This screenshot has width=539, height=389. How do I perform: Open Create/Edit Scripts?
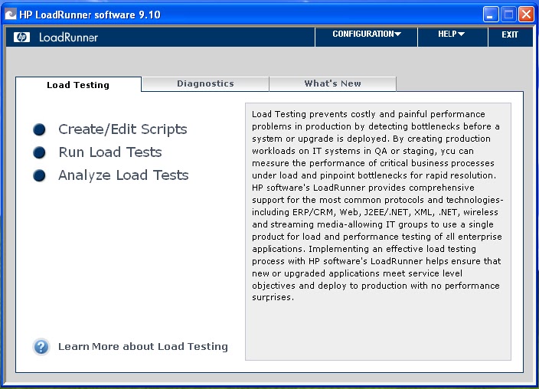pos(122,129)
